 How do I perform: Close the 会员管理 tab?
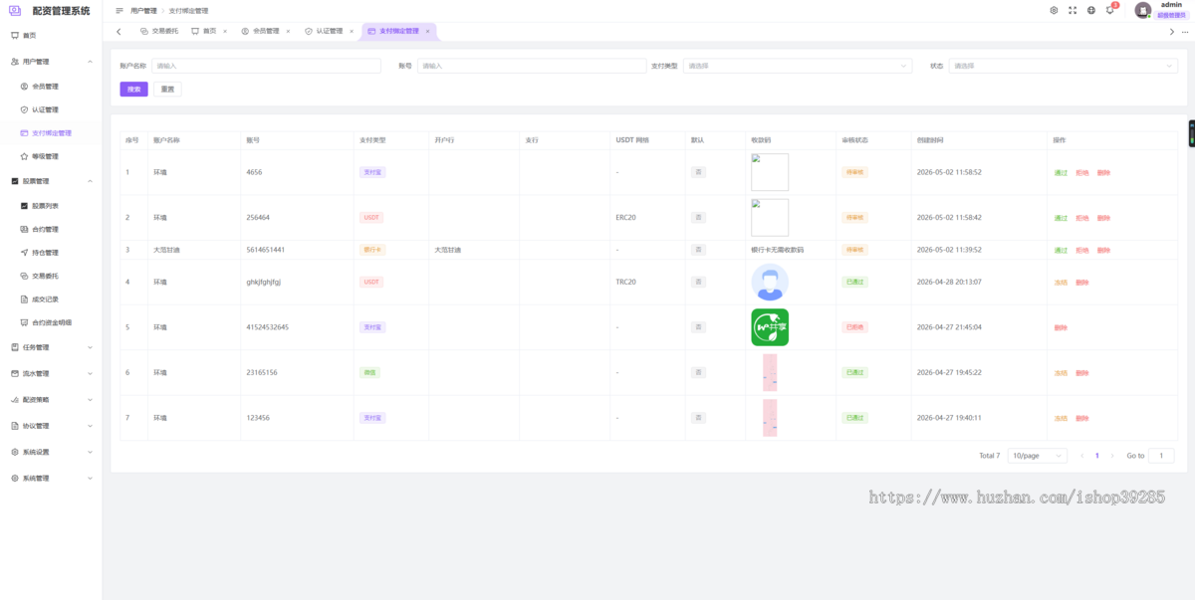click(x=288, y=31)
